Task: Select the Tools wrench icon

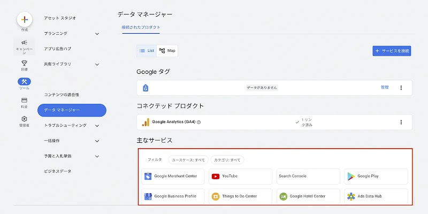Action: [24, 81]
